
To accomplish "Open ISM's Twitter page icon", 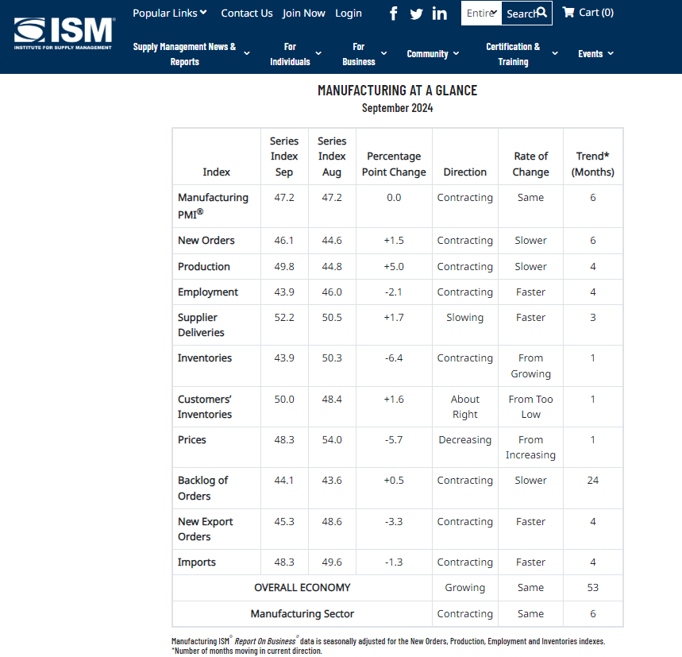I will 416,14.
